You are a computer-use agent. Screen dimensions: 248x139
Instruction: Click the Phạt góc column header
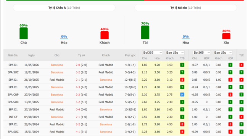(x=130, y=55)
